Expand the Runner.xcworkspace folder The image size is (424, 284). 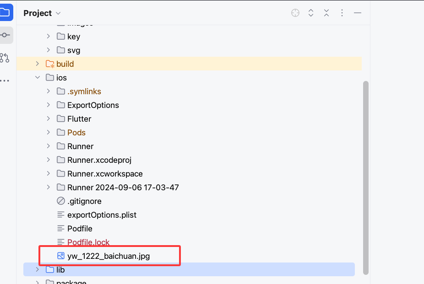tap(49, 174)
